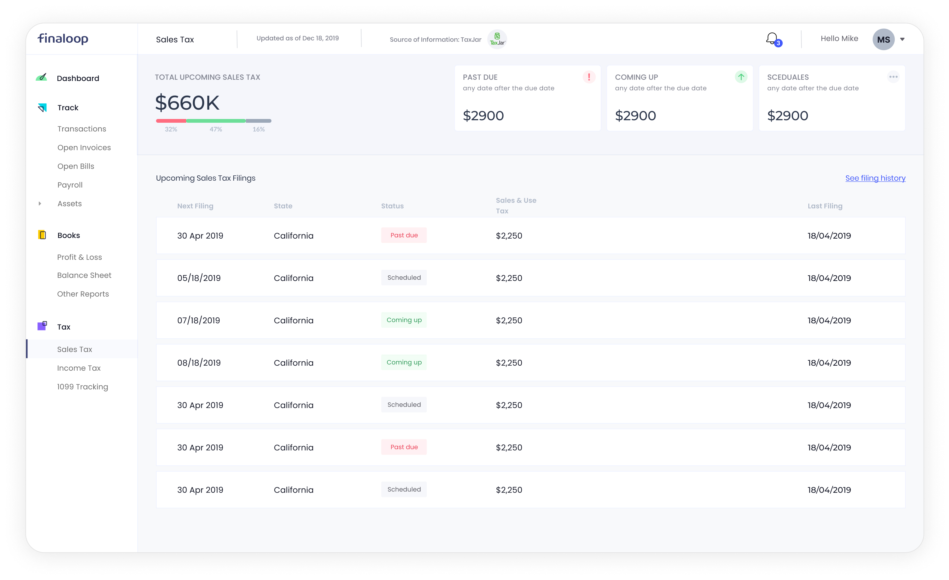
Task: Click the green segment of tax progress bar
Action: (x=216, y=121)
